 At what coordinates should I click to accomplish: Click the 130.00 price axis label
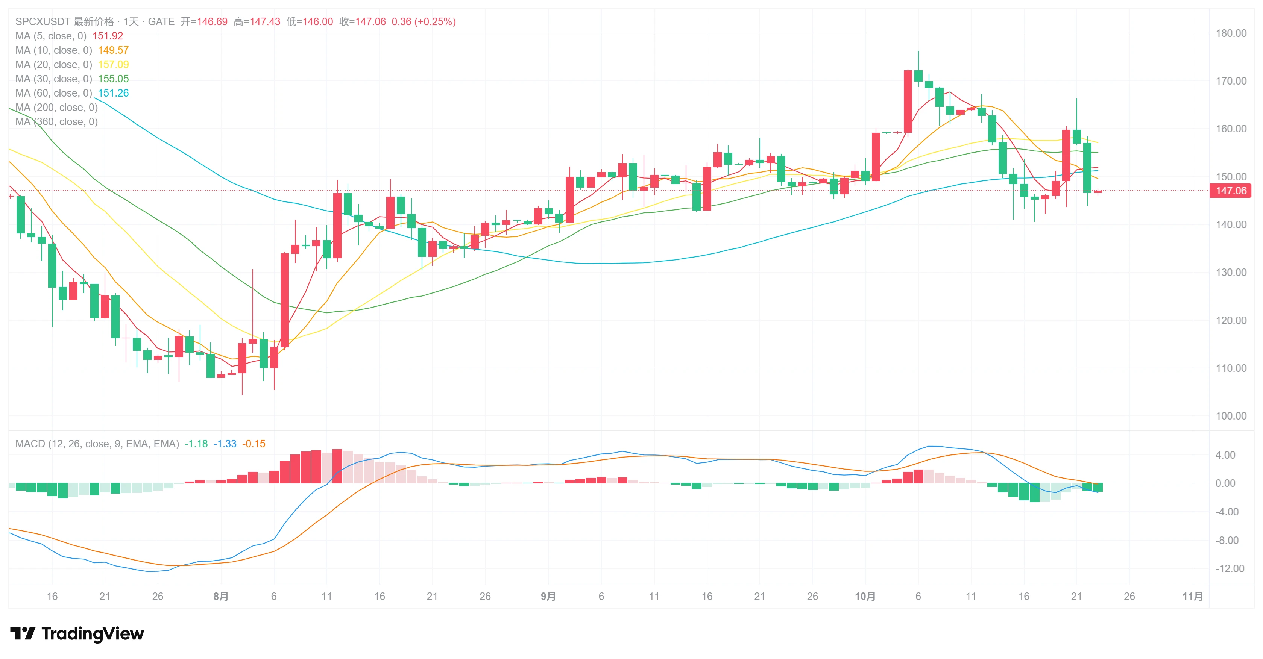pos(1231,272)
